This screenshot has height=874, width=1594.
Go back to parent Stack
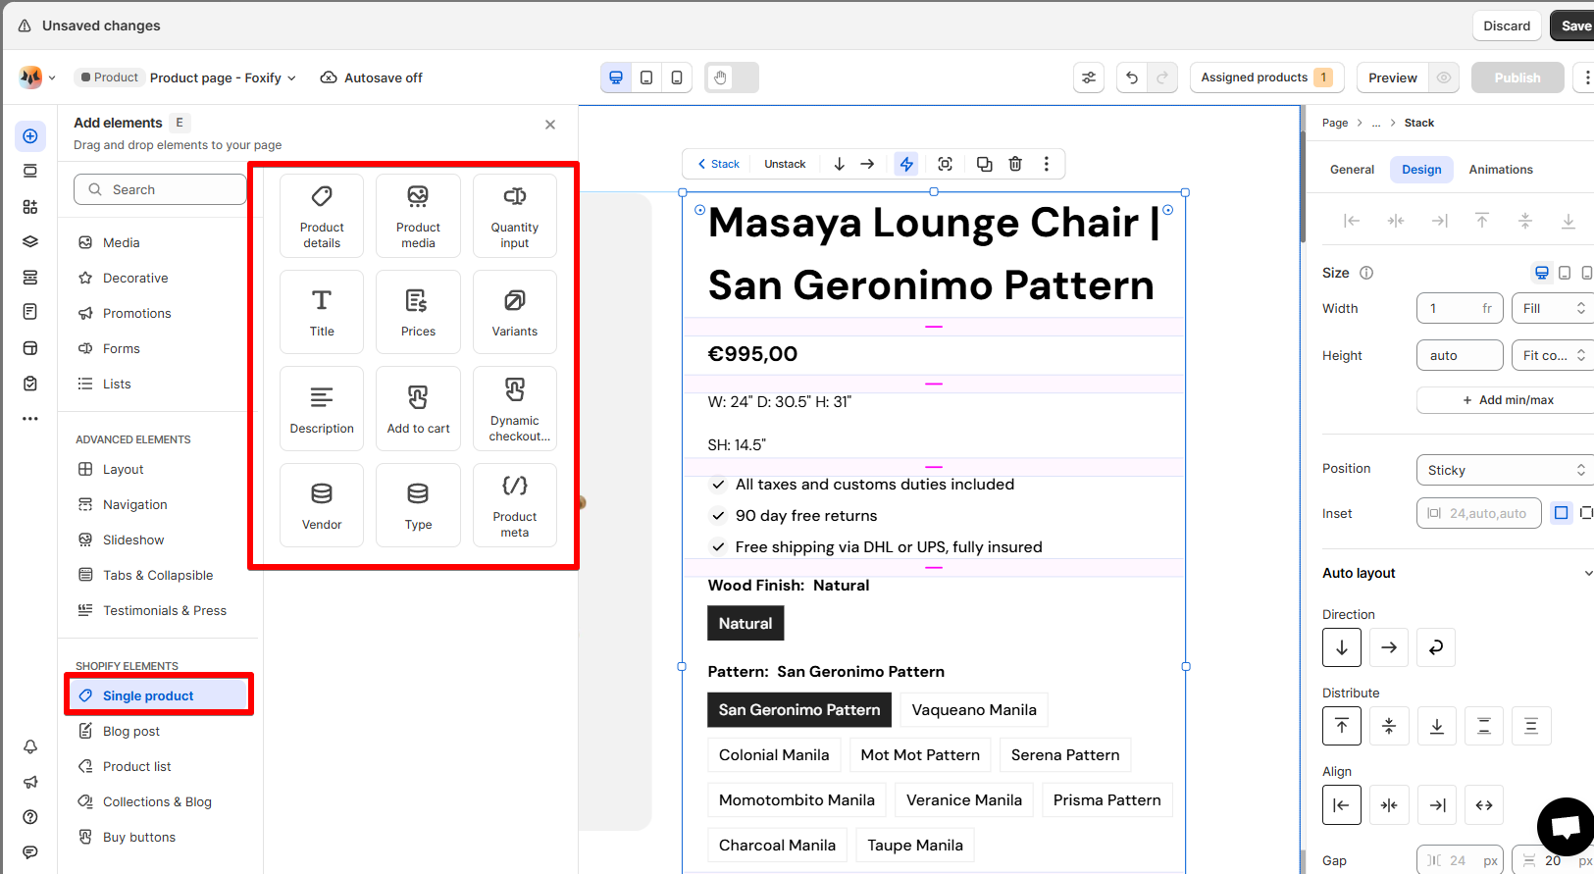pos(718,164)
